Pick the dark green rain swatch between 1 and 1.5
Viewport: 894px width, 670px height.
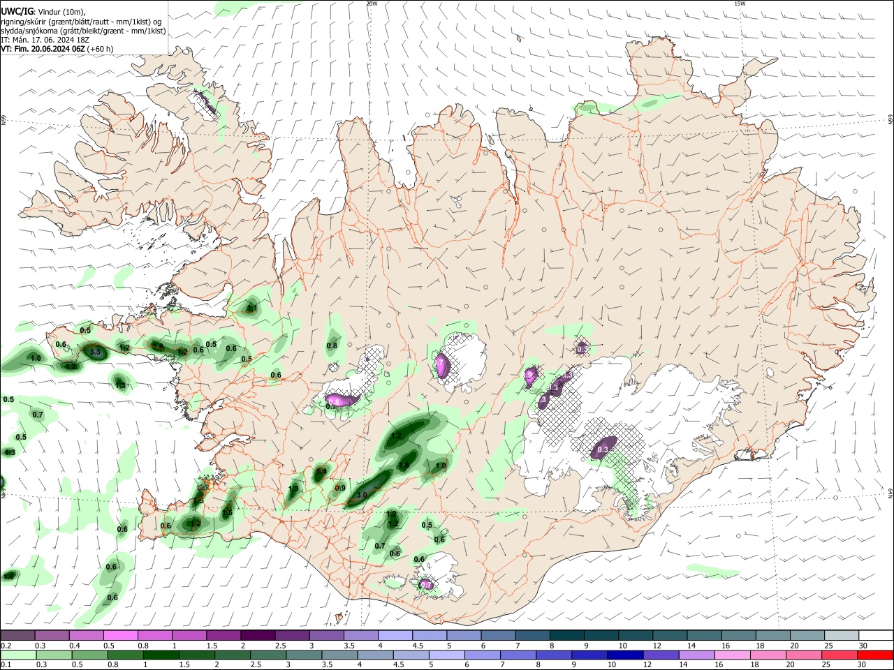[x=161, y=655]
